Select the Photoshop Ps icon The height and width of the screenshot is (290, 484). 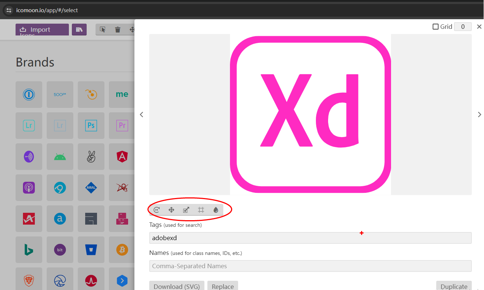91,126
